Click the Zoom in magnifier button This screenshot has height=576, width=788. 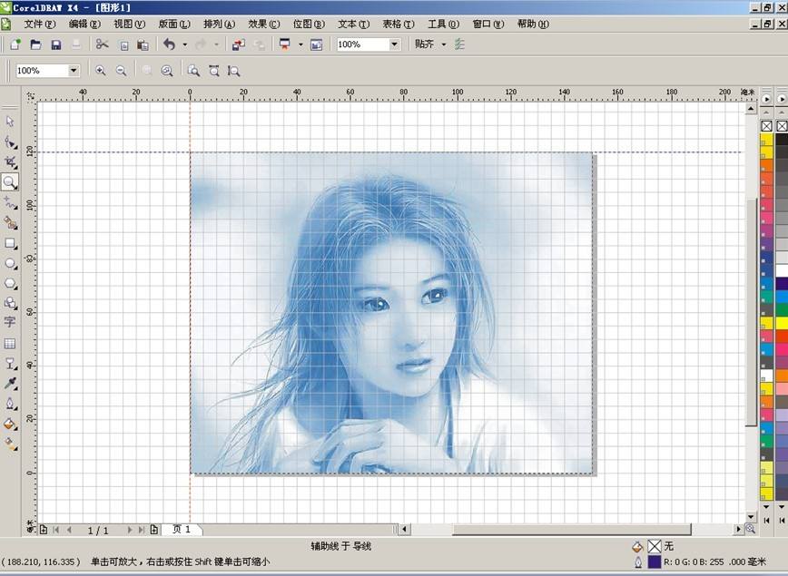[x=100, y=71]
